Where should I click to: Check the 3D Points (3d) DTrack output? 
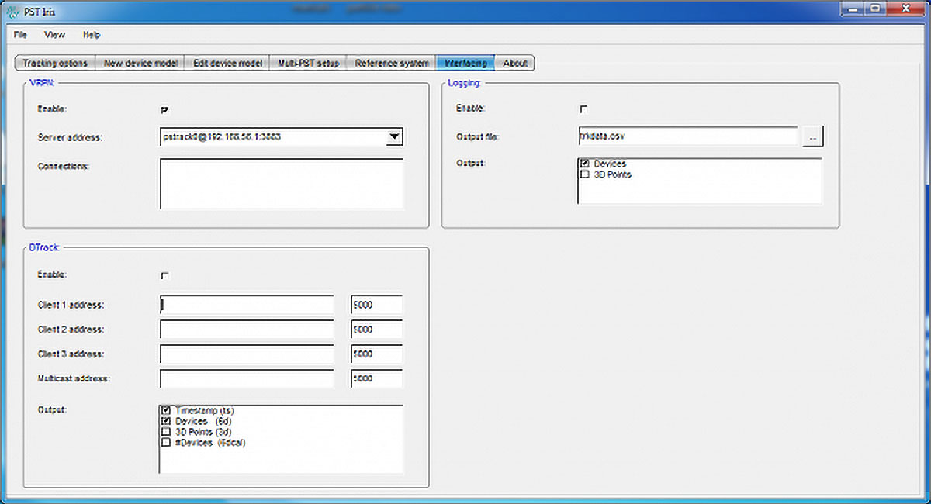point(166,432)
